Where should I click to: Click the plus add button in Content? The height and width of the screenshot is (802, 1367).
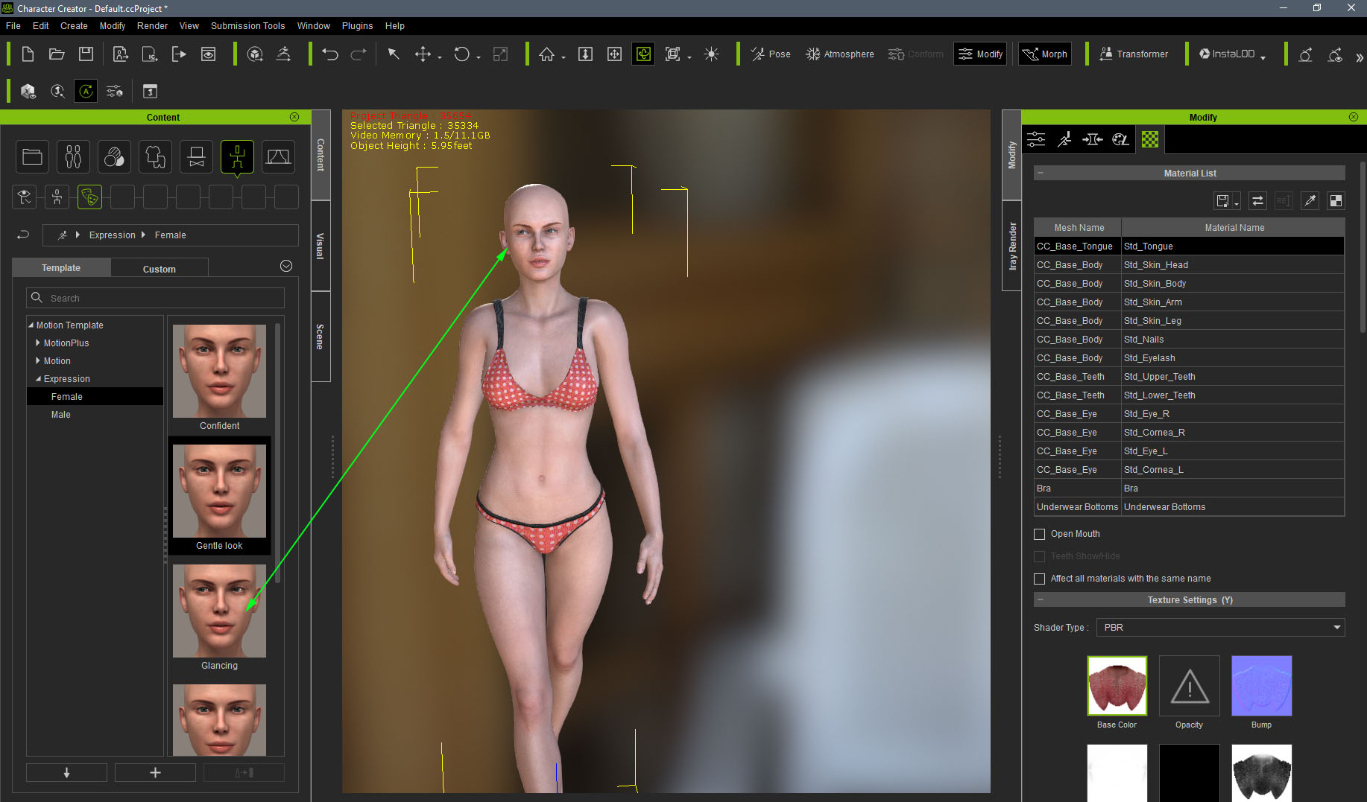coord(155,773)
